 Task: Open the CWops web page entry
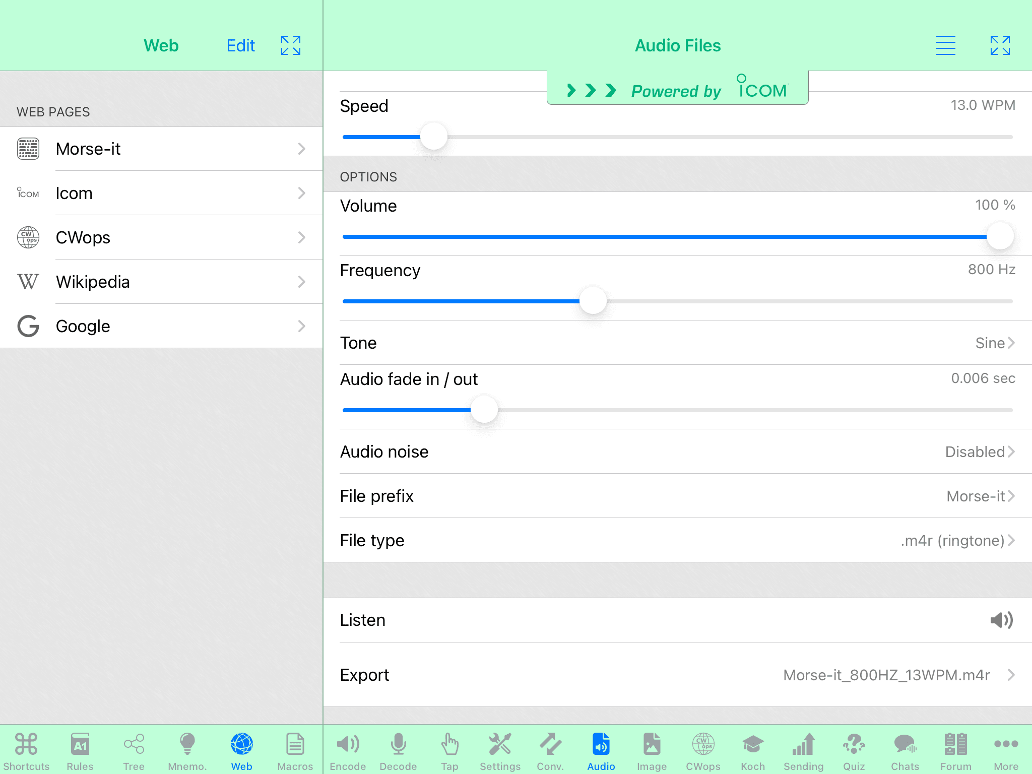point(161,237)
